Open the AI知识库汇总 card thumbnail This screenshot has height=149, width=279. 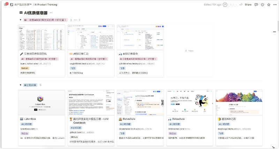tap(91, 38)
